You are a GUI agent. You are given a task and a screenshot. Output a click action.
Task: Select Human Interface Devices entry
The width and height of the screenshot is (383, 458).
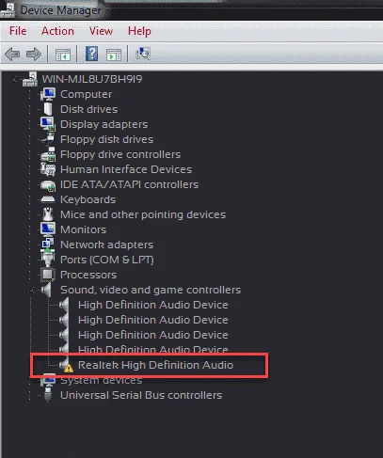pos(126,169)
